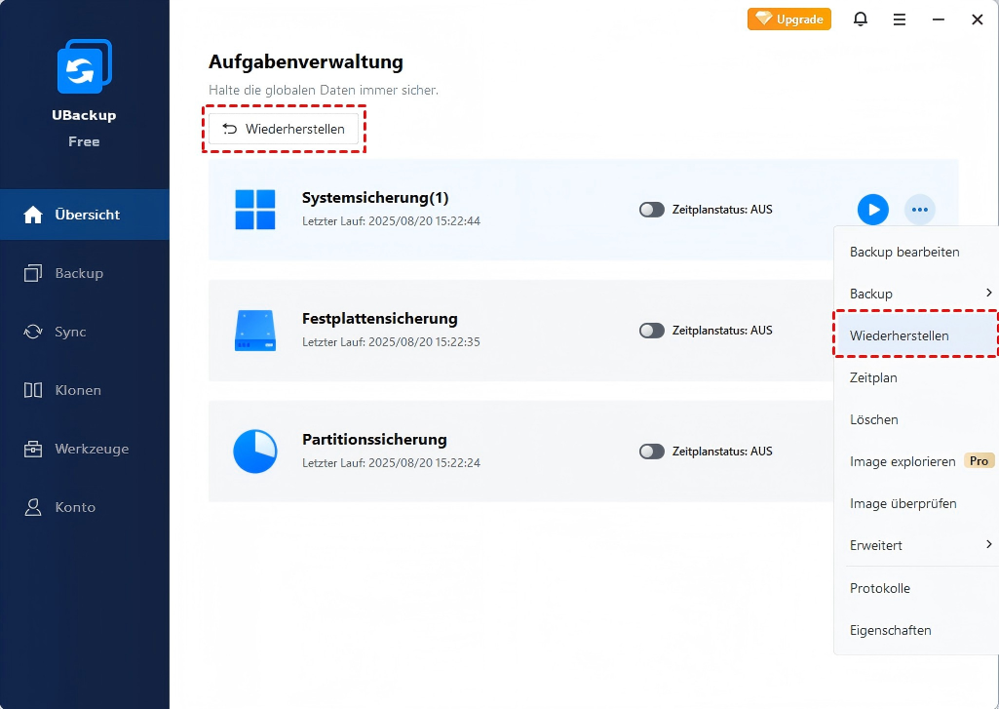The image size is (999, 709).
Task: Click Wiederherstellen button below the heading
Action: click(284, 129)
